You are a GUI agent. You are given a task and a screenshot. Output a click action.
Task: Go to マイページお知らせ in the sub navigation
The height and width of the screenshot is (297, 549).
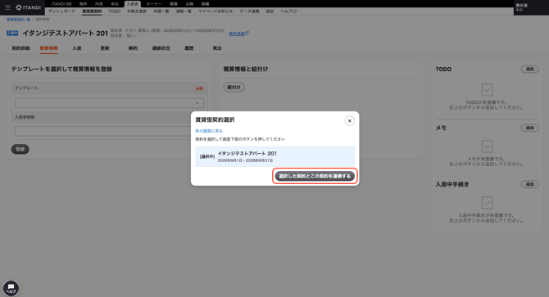pyautogui.click(x=216, y=11)
